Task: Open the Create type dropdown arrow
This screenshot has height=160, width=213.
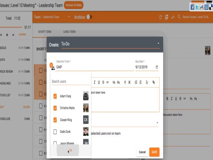Action: pyautogui.click(x=158, y=43)
